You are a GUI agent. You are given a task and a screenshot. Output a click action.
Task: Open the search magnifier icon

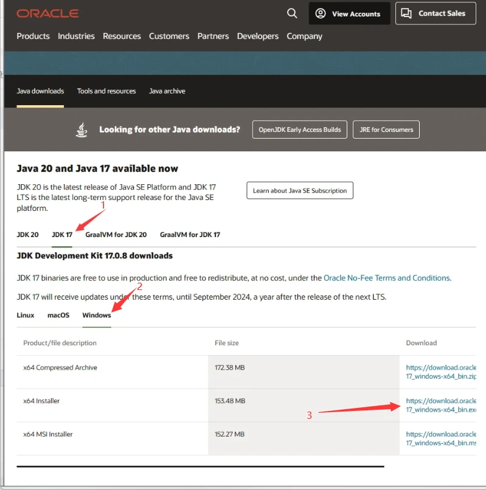tap(292, 13)
